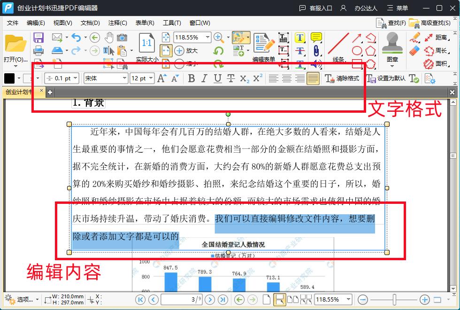Open the 注释 annotation menu
This screenshot has width=460, height=310.
(x=117, y=23)
